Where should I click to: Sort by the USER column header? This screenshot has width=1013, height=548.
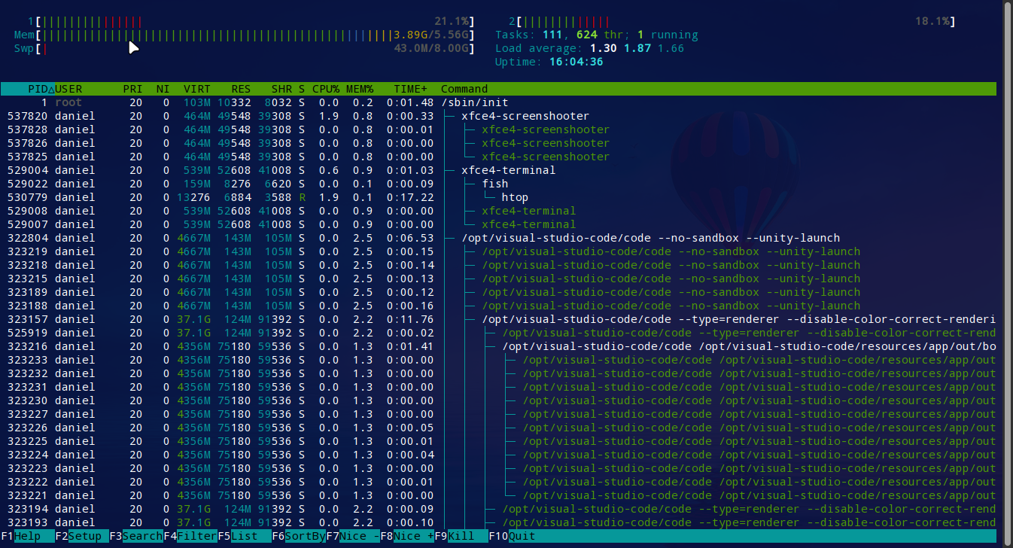pos(68,88)
